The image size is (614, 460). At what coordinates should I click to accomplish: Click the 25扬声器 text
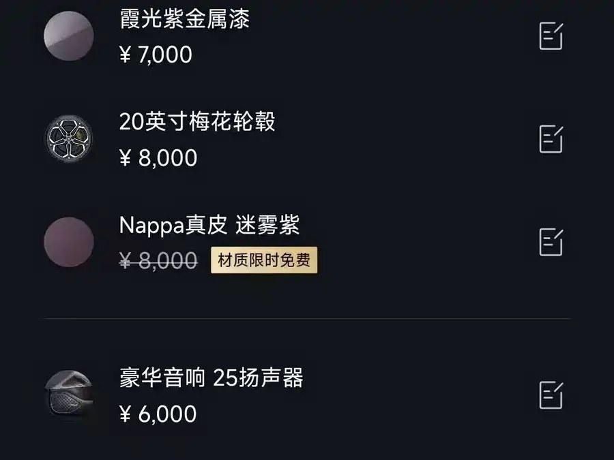[x=258, y=378]
